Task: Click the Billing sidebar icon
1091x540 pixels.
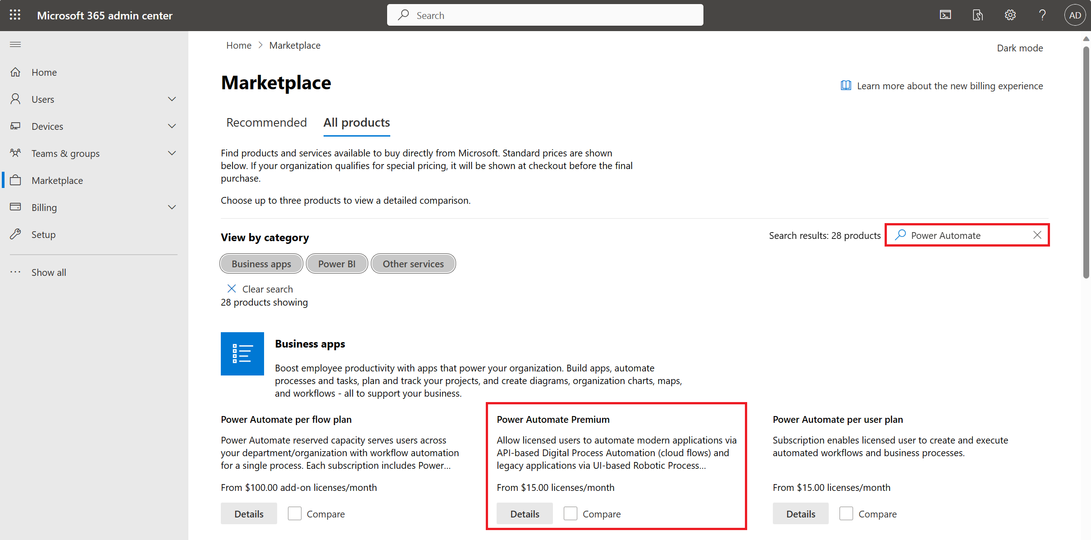Action: [x=16, y=207]
